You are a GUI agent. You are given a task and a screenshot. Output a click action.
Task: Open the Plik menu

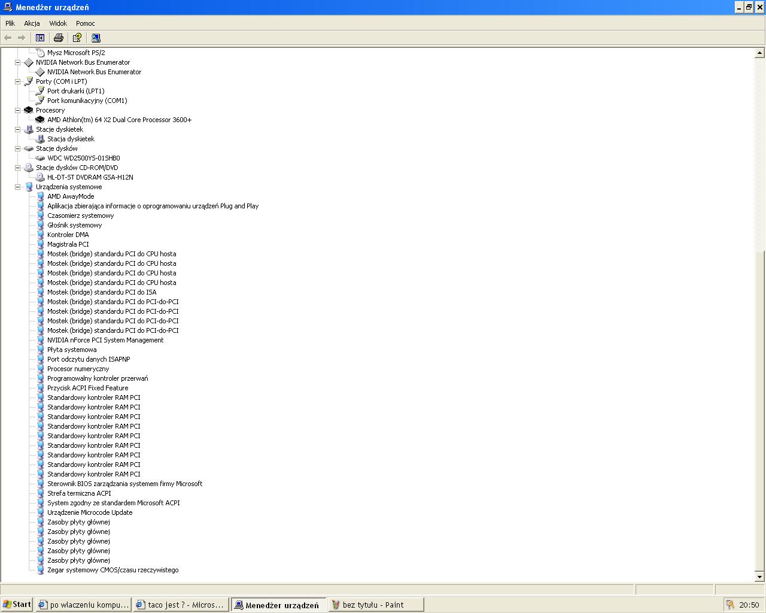[x=10, y=23]
